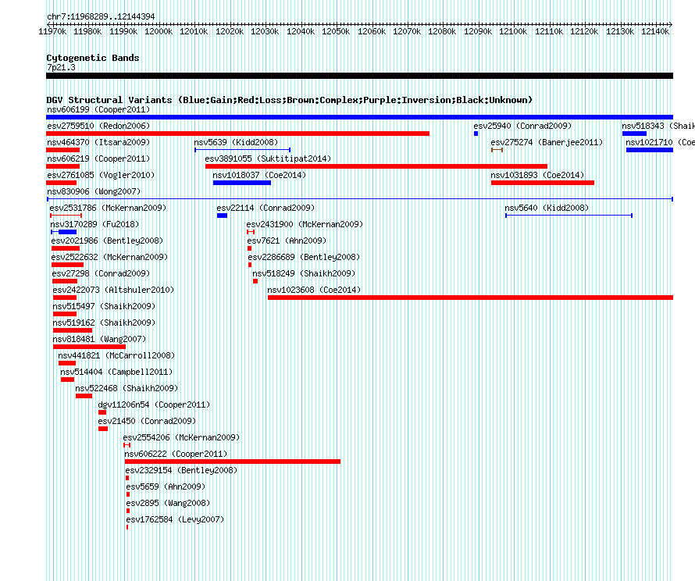Select the esv22114 (Conrad2009) label

(x=266, y=208)
